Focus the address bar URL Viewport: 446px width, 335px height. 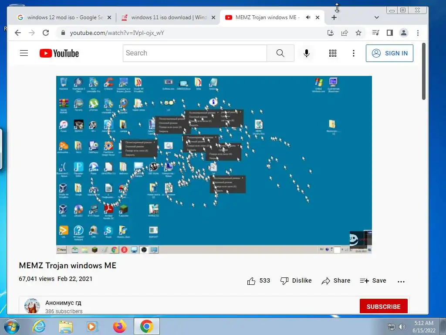point(117,33)
